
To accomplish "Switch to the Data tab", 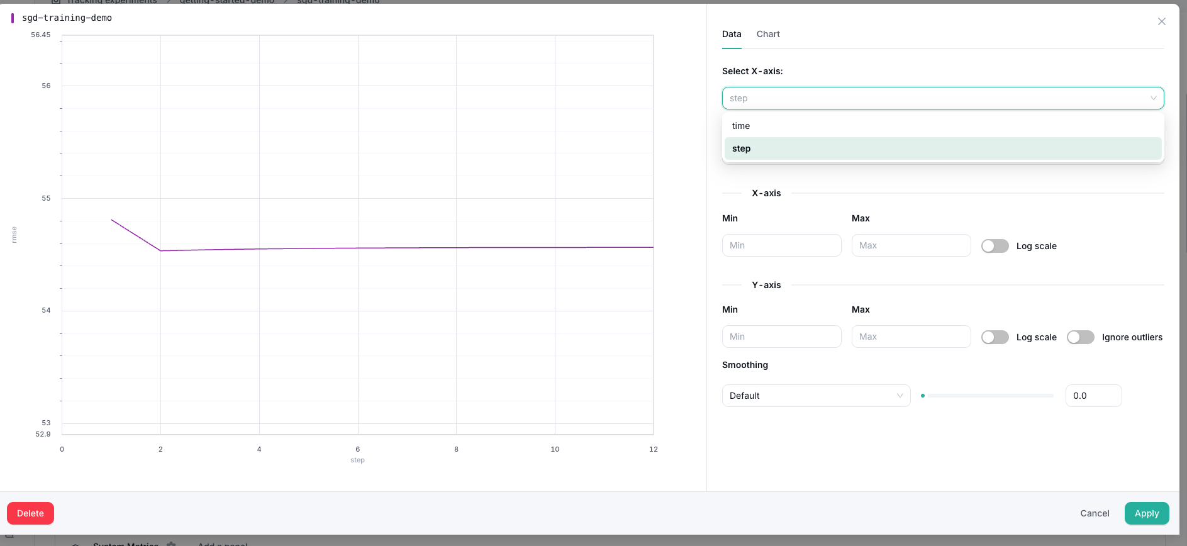I will point(732,34).
